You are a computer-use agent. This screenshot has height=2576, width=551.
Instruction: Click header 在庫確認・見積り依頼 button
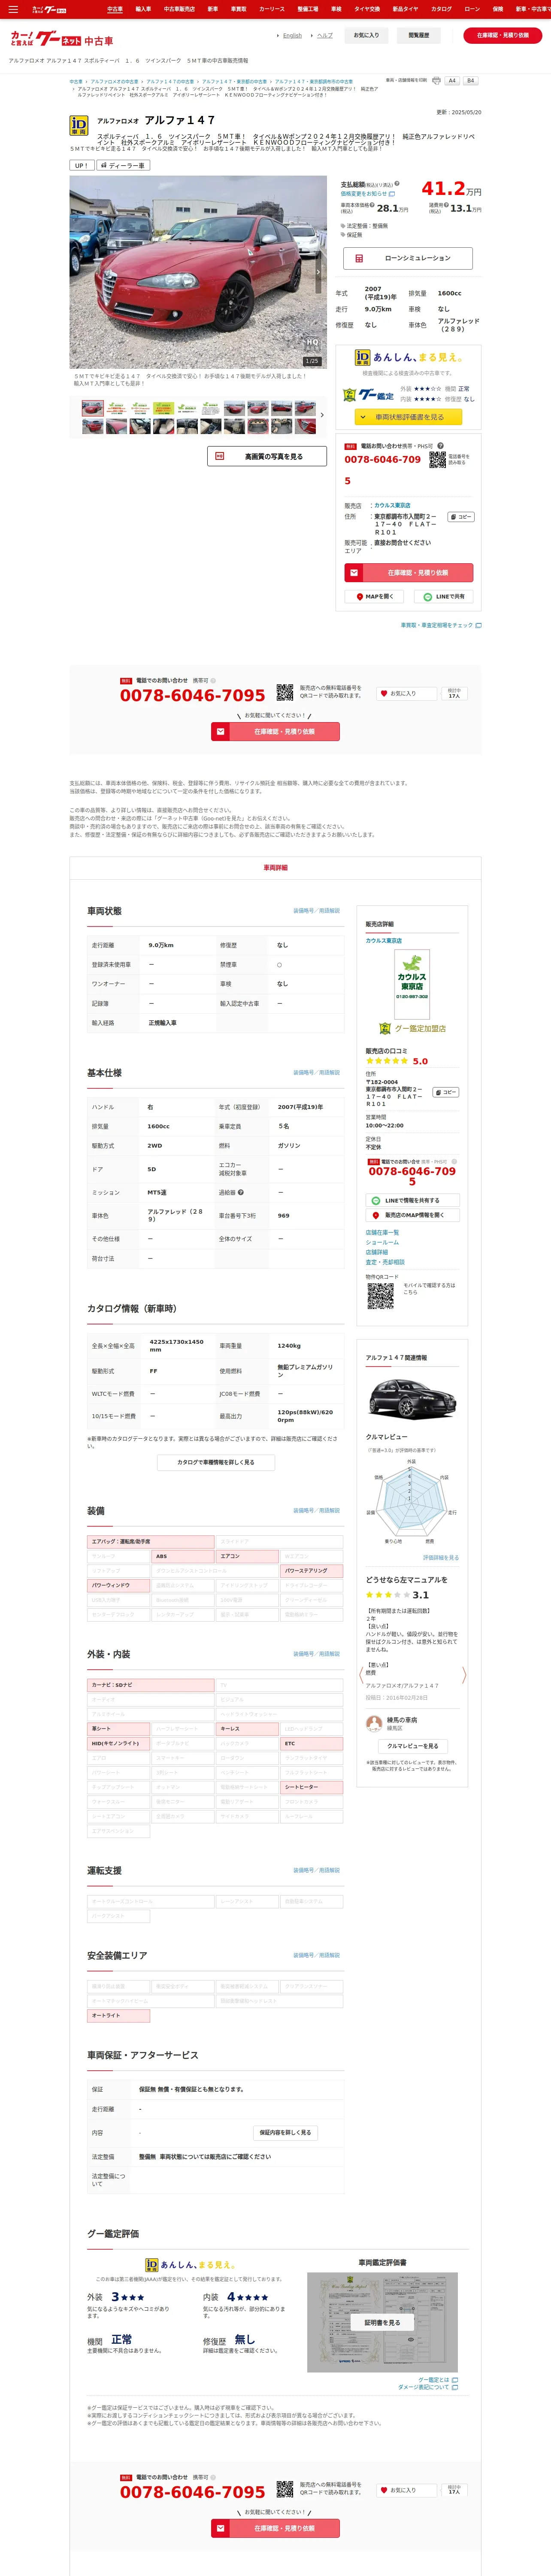point(503,35)
